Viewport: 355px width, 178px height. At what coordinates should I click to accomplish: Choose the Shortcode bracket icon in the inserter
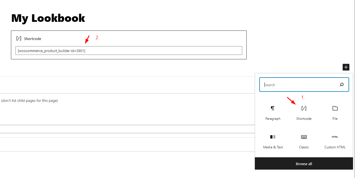pos(304,108)
